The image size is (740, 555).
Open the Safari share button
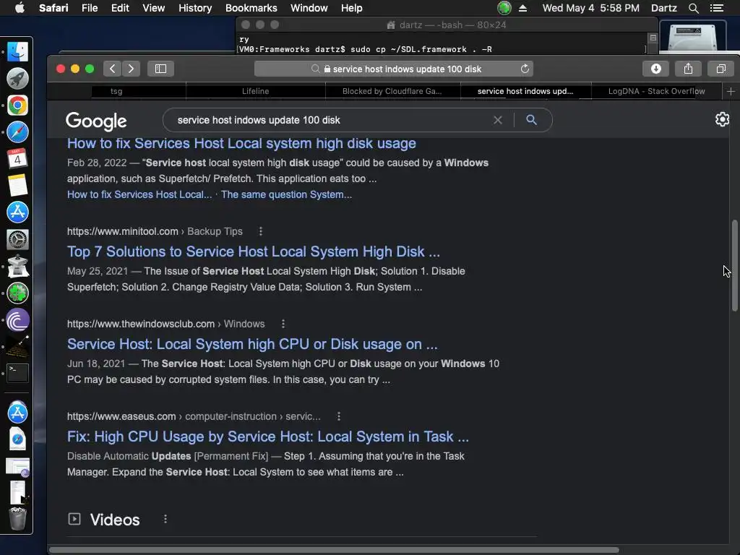coord(688,69)
